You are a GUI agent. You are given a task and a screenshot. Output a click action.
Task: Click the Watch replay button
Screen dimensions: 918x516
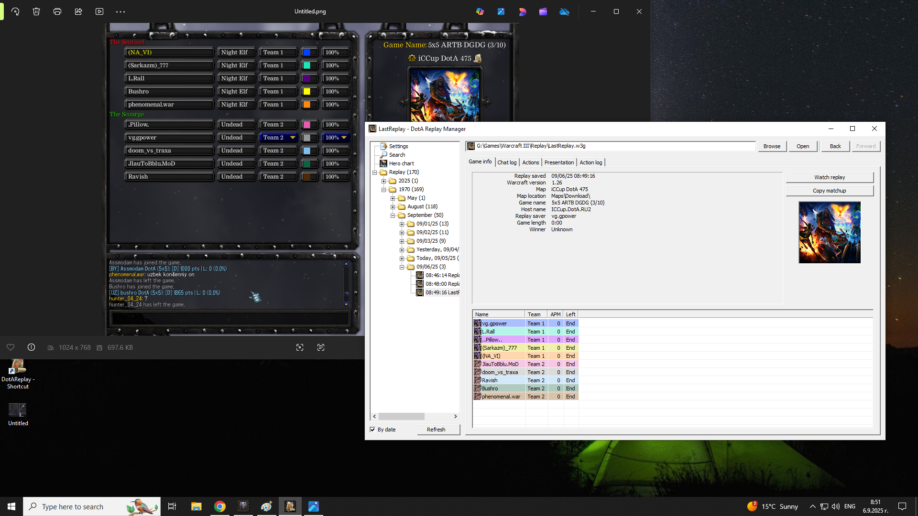[x=830, y=177]
